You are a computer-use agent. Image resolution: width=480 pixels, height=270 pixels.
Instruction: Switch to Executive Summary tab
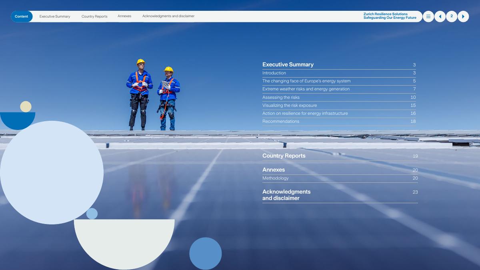click(x=55, y=16)
